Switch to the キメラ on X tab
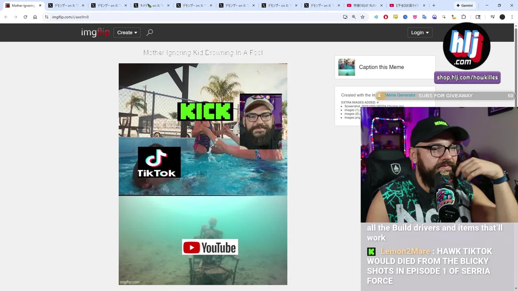518x291 pixels. 151,6
